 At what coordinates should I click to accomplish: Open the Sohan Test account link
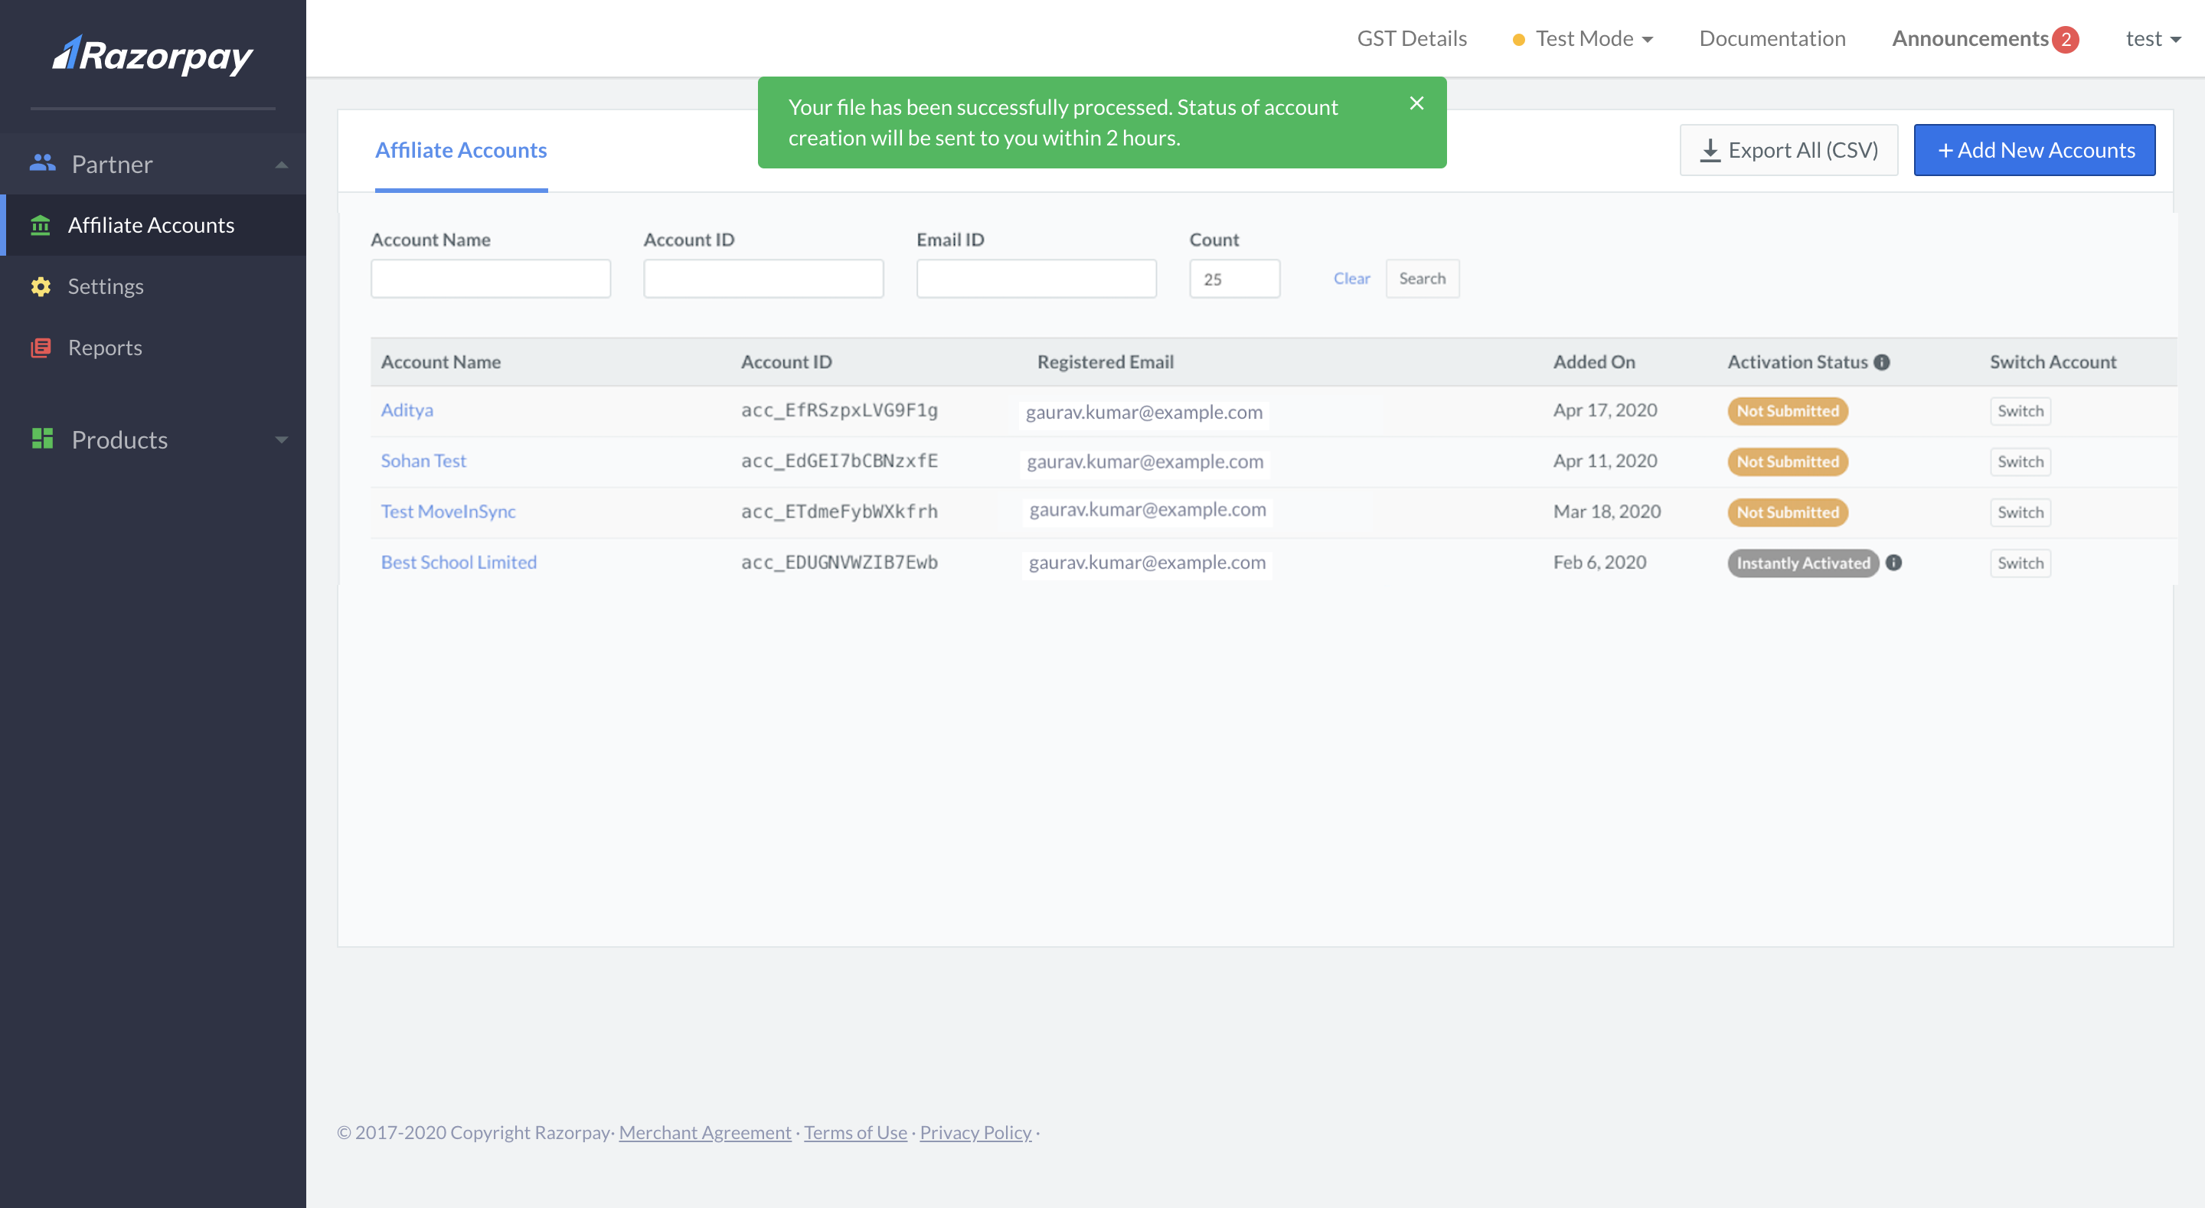click(x=423, y=461)
